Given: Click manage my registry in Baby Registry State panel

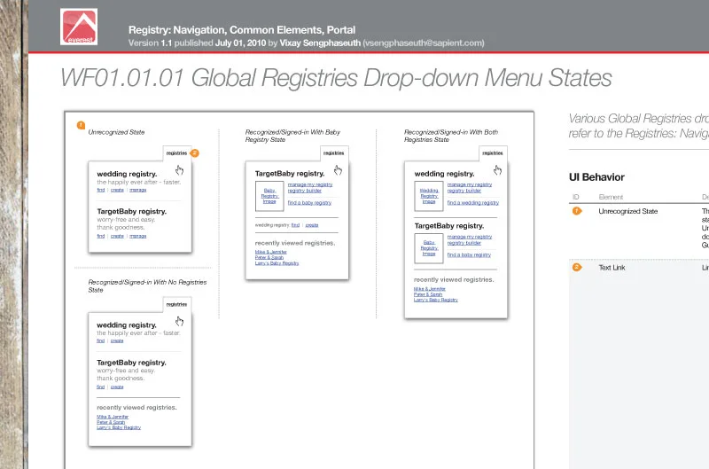Looking at the screenshot, I should click(x=310, y=184).
